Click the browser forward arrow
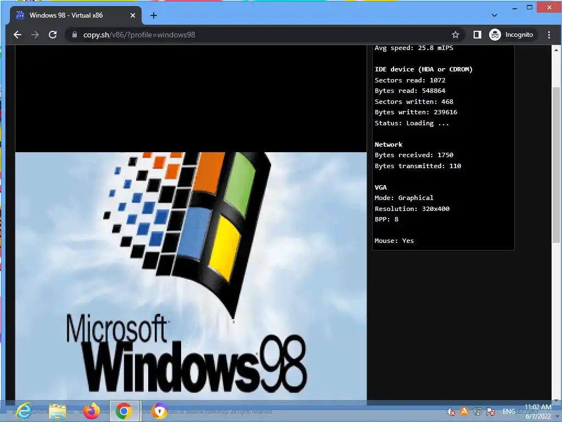562x422 pixels. click(x=35, y=35)
